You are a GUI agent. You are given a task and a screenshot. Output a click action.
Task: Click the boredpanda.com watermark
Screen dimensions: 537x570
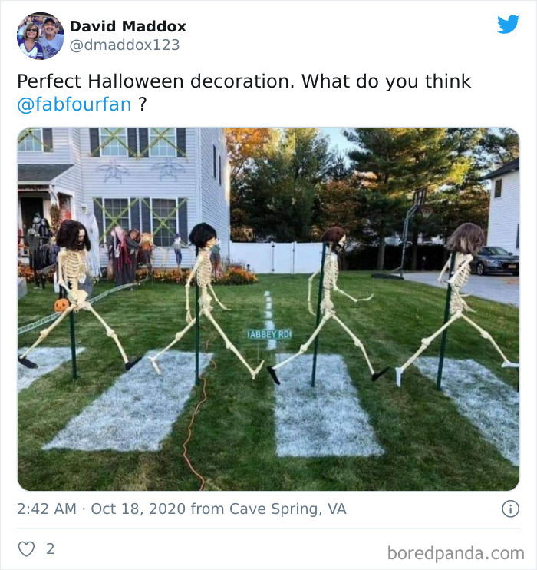[x=456, y=553]
